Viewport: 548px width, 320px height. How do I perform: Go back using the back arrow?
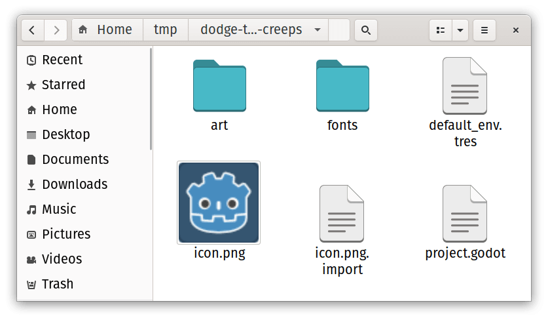(x=33, y=30)
